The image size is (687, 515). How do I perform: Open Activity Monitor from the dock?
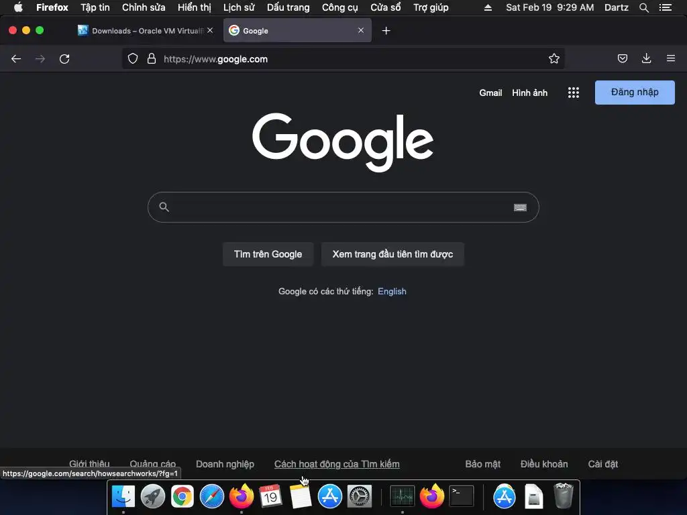[x=403, y=496]
